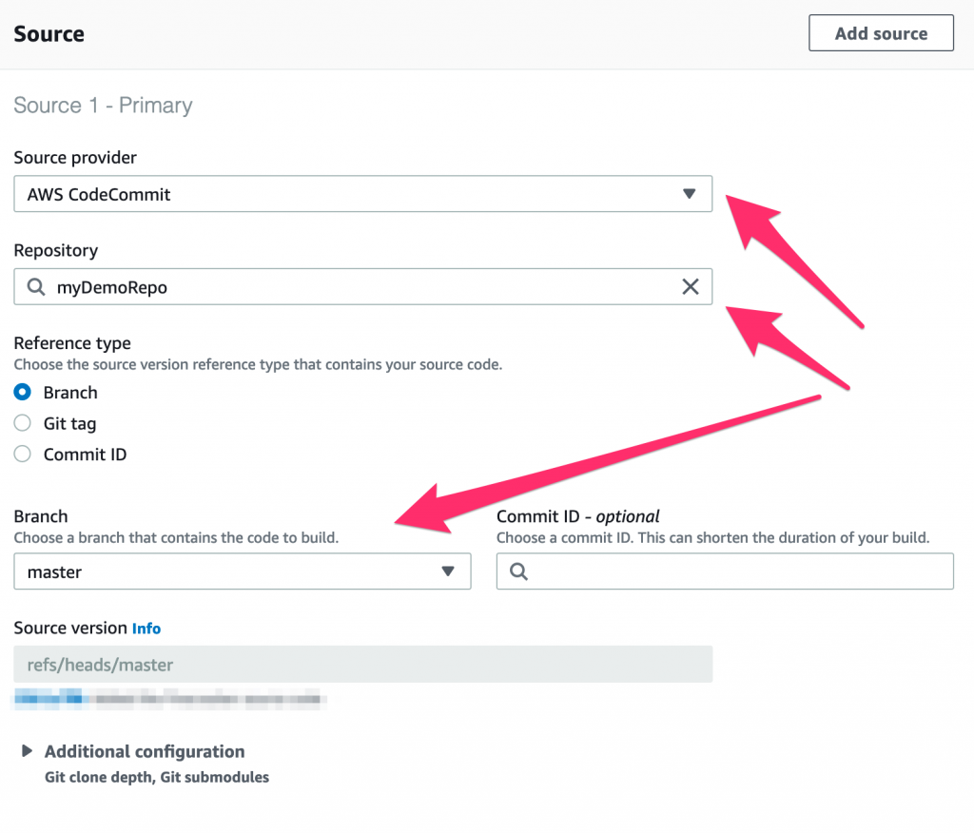Open the Source version Info link
Screen dimensions: 974x833
pyautogui.click(x=146, y=628)
